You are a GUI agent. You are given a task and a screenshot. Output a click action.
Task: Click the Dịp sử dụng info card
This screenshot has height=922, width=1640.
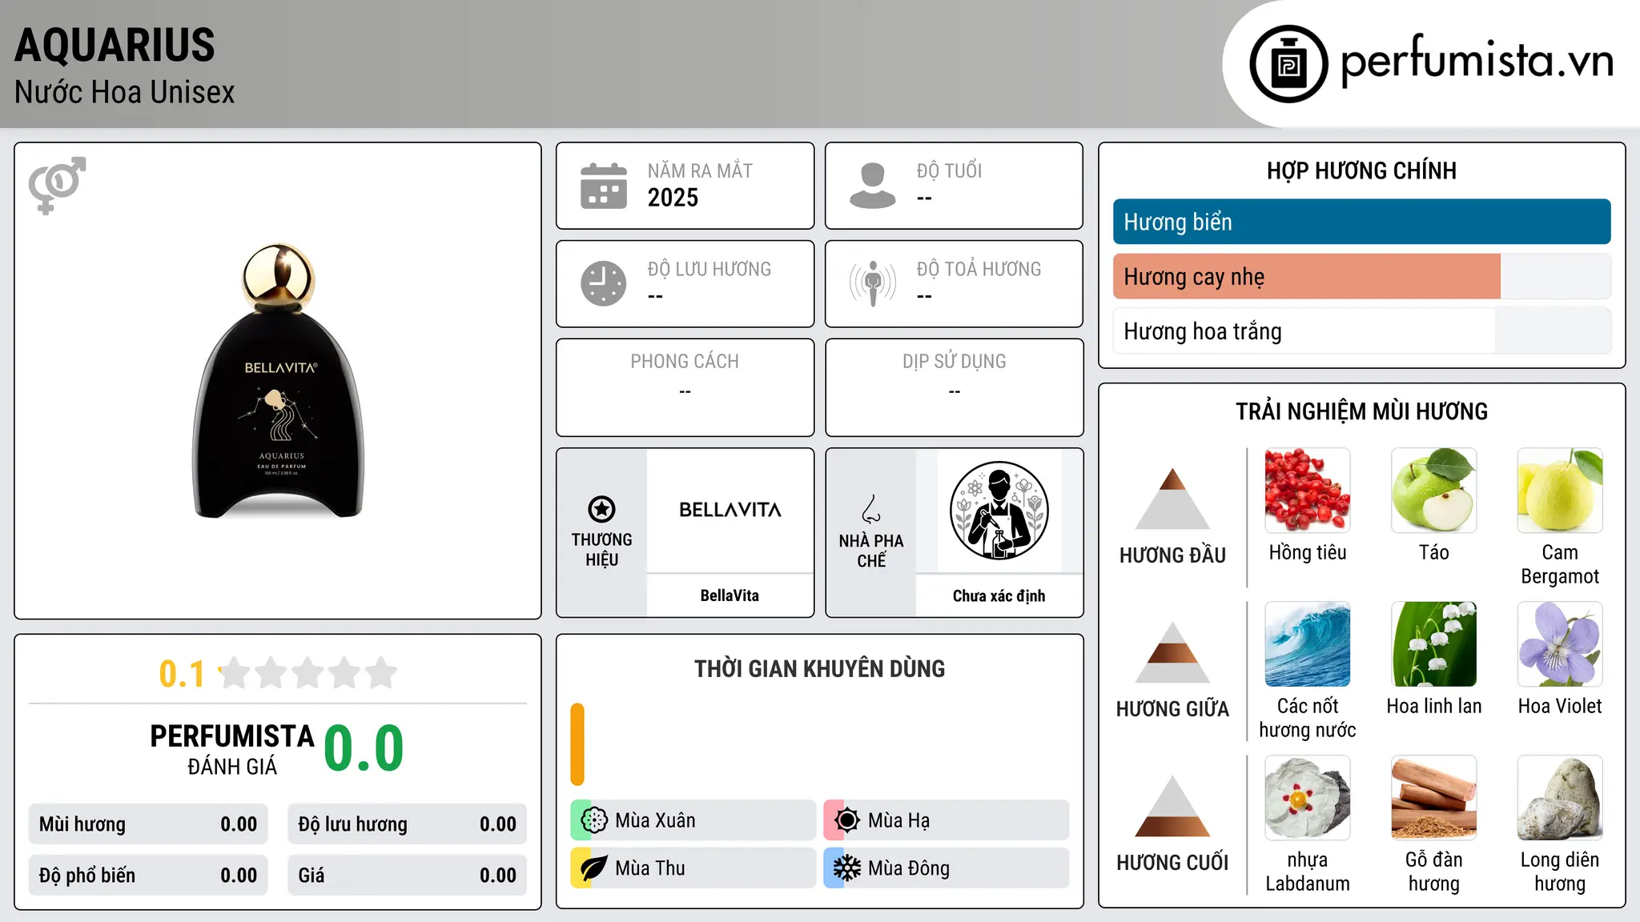954,387
